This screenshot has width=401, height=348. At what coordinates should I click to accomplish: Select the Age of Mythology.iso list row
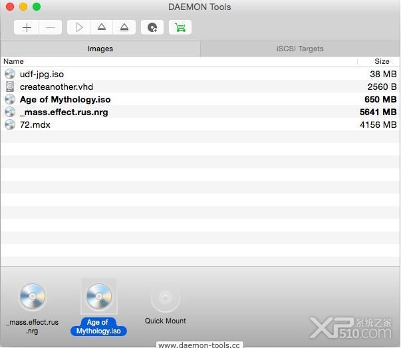(200, 99)
